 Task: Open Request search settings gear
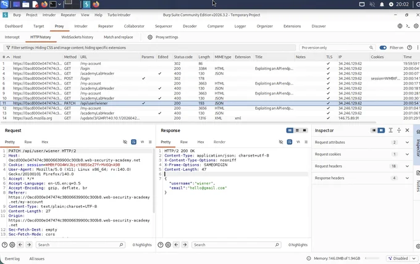tap(12, 245)
